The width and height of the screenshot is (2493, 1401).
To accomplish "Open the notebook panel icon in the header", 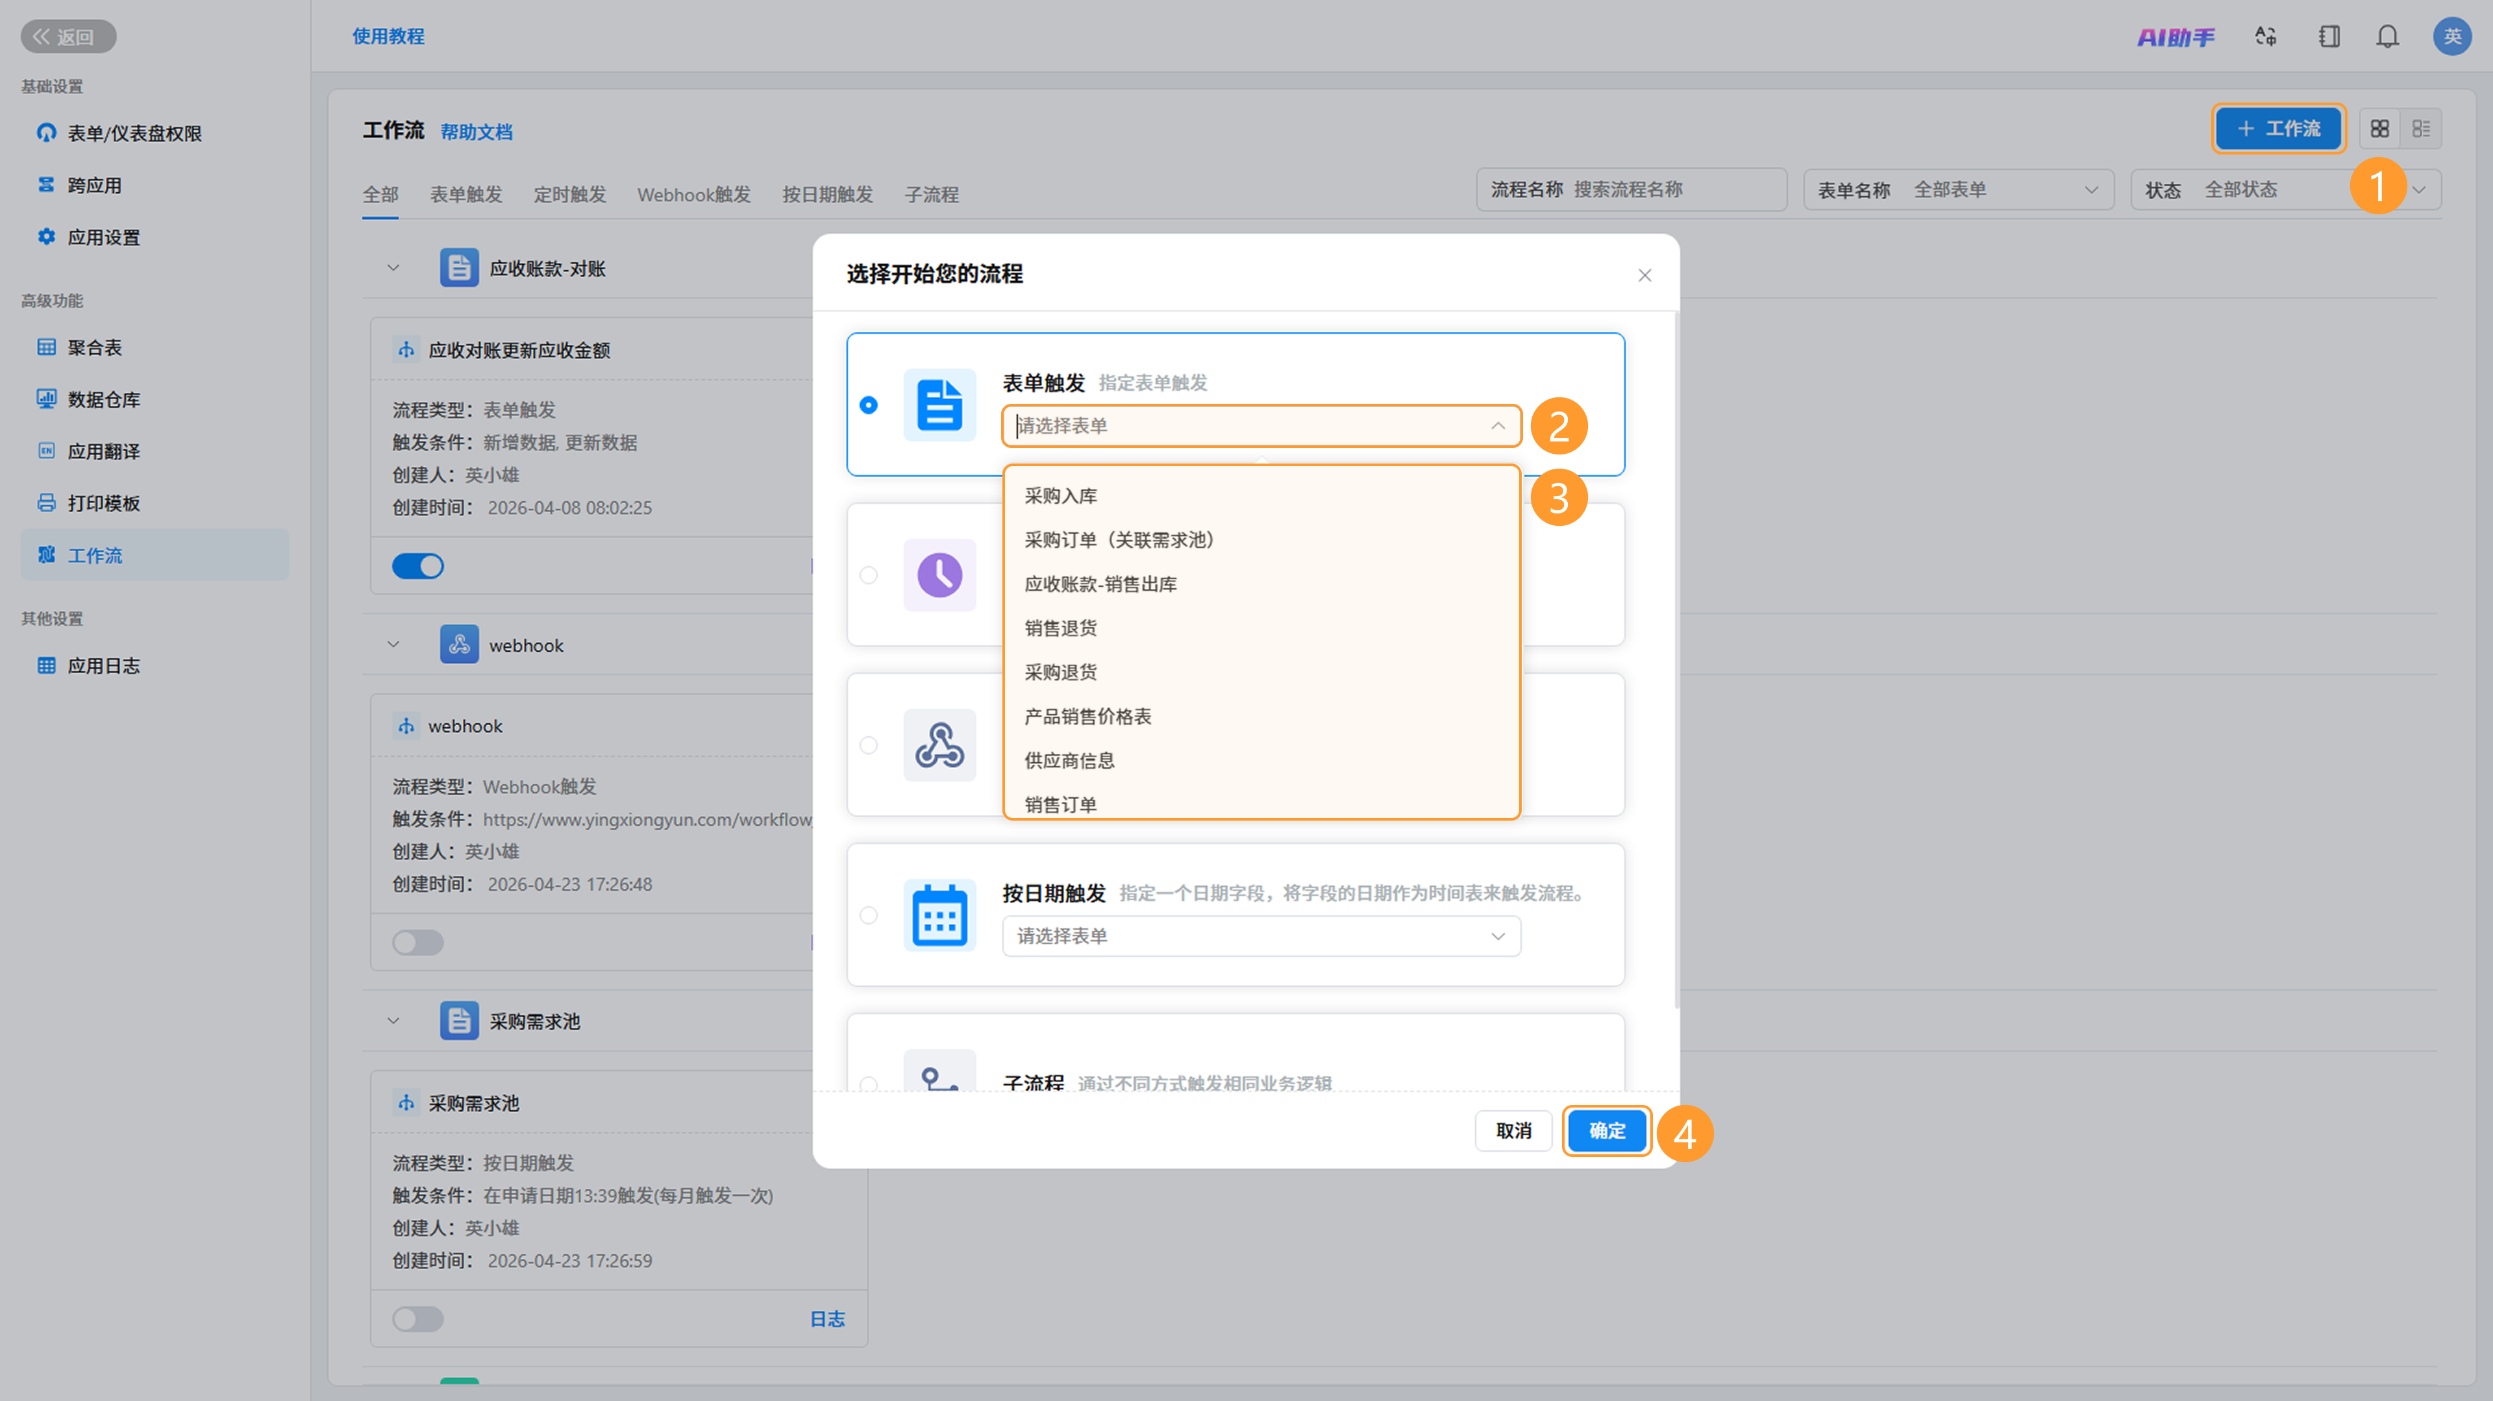I will pos(2329,37).
